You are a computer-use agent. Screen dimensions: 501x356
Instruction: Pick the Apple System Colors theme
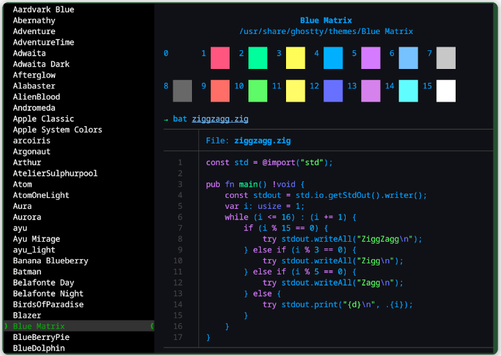click(x=57, y=130)
